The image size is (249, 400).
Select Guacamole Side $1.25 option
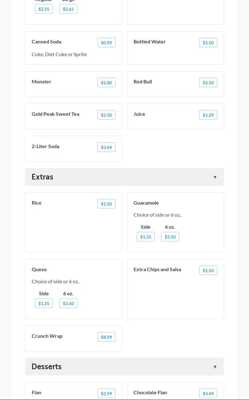point(146,237)
